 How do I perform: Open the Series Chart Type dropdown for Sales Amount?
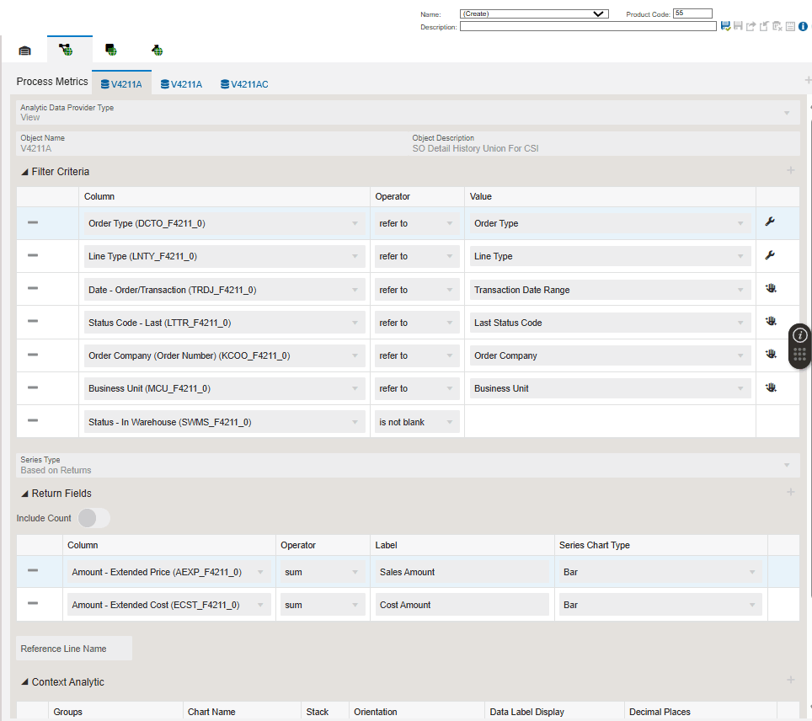point(660,572)
